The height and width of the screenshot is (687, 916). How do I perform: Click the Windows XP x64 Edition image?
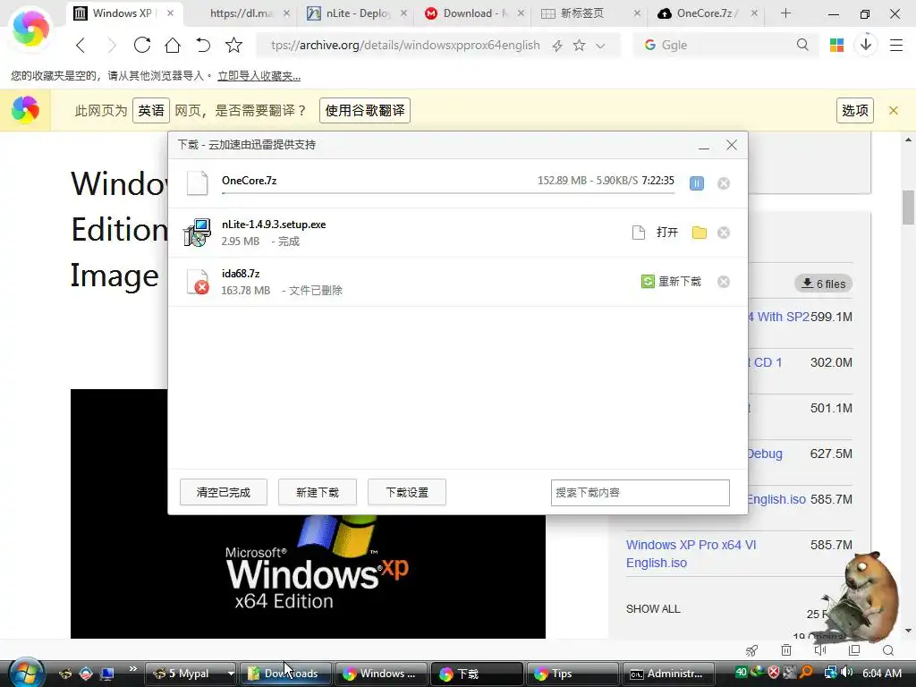point(308,513)
